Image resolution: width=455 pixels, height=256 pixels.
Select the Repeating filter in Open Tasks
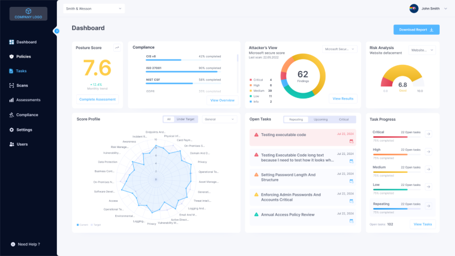[296, 120]
